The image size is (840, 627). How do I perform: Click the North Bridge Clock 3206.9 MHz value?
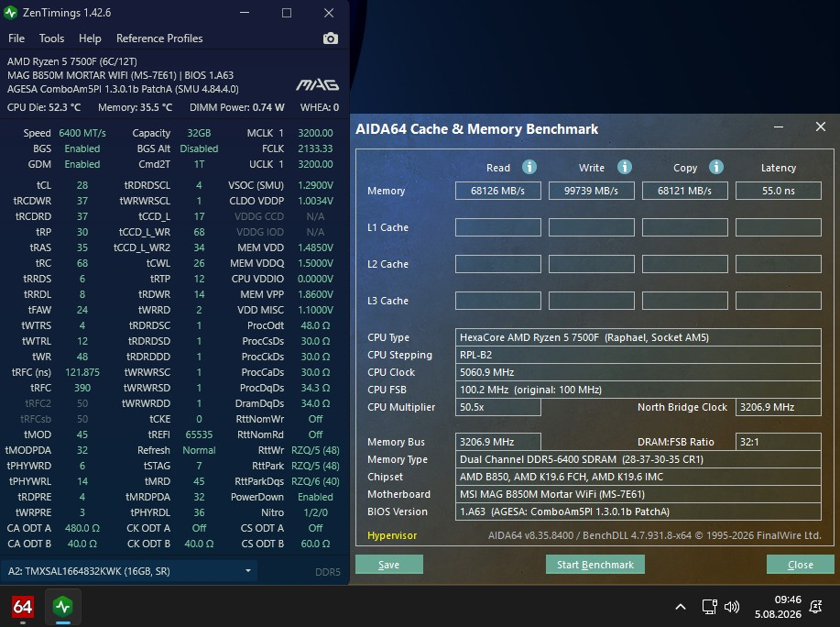pyautogui.click(x=779, y=407)
